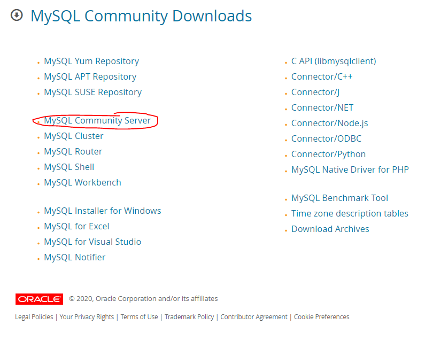The height and width of the screenshot is (340, 433).
Task: Open the MySQL Cluster link
Action: click(x=73, y=136)
